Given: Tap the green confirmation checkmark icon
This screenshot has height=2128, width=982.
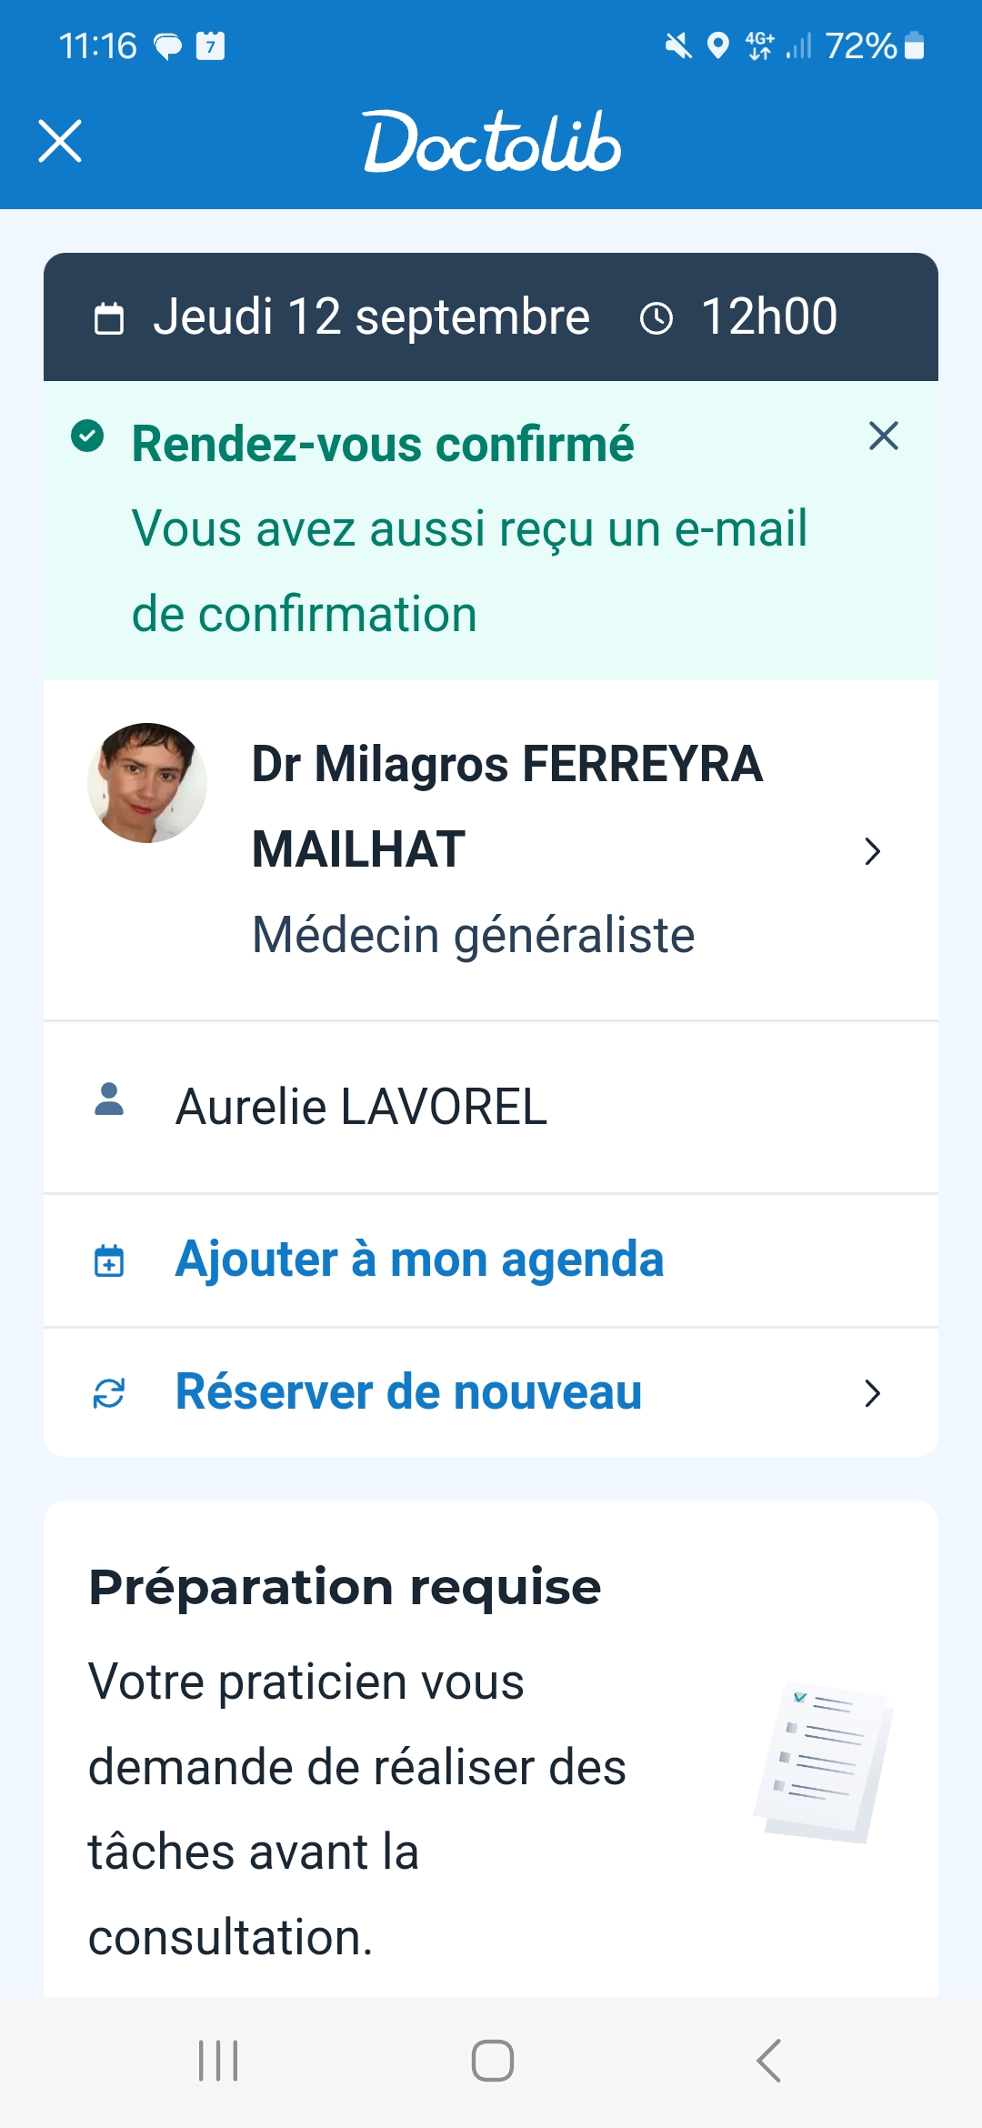Looking at the screenshot, I should tap(87, 437).
